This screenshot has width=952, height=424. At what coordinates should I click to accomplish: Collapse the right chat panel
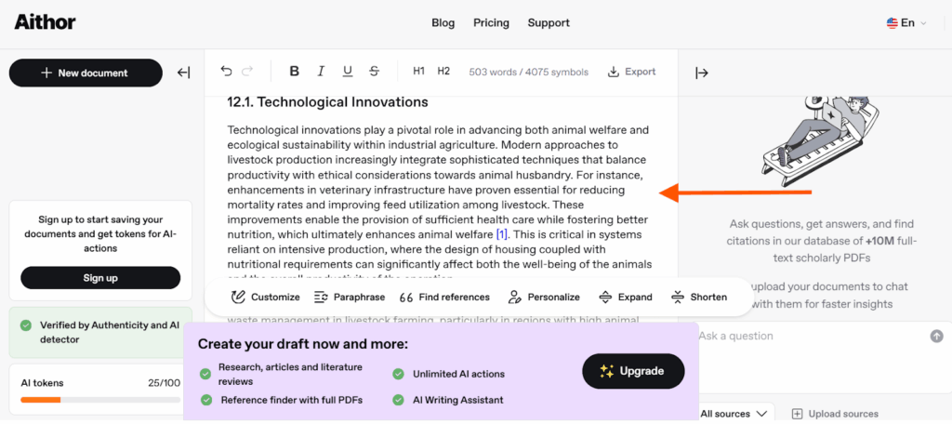(x=701, y=73)
